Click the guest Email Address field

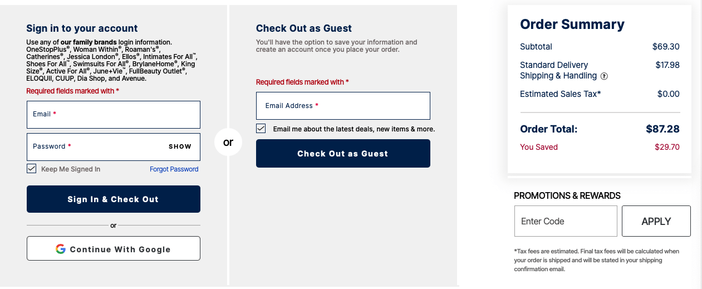click(343, 106)
